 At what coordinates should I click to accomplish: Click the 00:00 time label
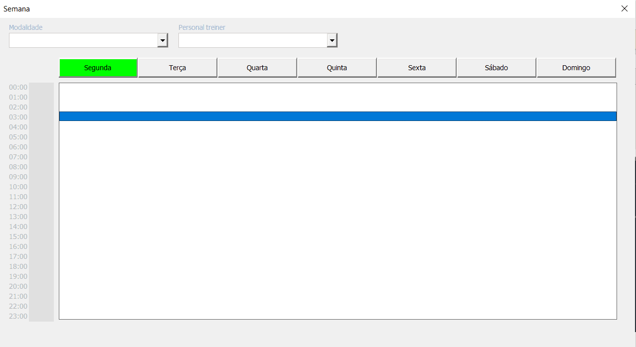[18, 87]
